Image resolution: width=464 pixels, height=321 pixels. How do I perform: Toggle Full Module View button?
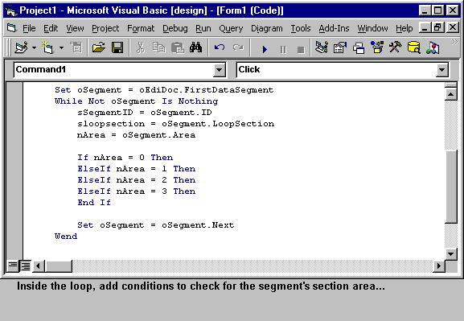[x=26, y=265]
